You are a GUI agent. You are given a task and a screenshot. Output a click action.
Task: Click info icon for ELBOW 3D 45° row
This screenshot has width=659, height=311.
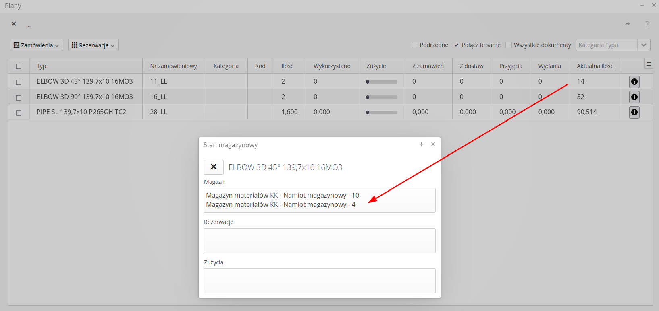[634, 82]
